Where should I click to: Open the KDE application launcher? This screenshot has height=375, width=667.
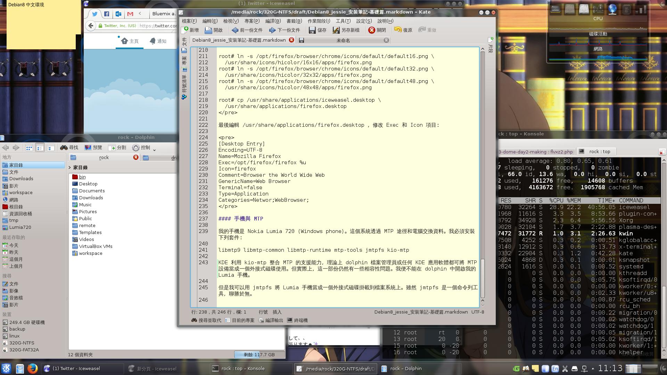tap(6, 368)
